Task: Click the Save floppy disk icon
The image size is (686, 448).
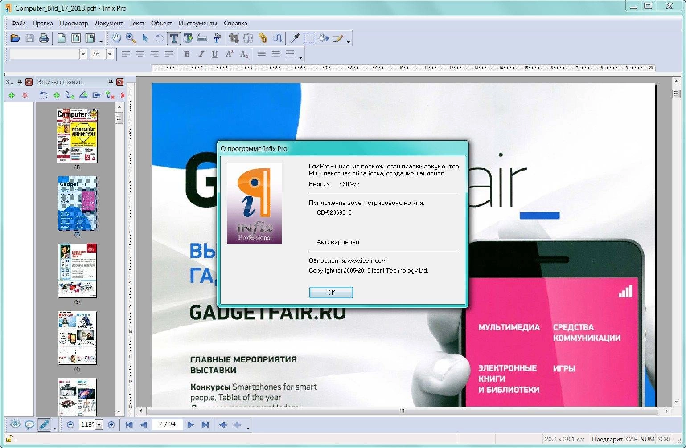Action: click(x=29, y=38)
